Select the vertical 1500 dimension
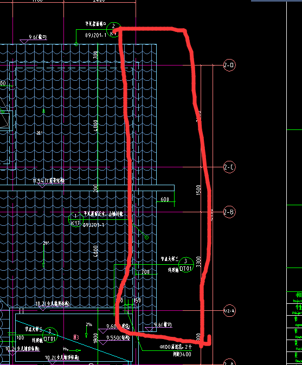302x365 pixels. [x=198, y=190]
